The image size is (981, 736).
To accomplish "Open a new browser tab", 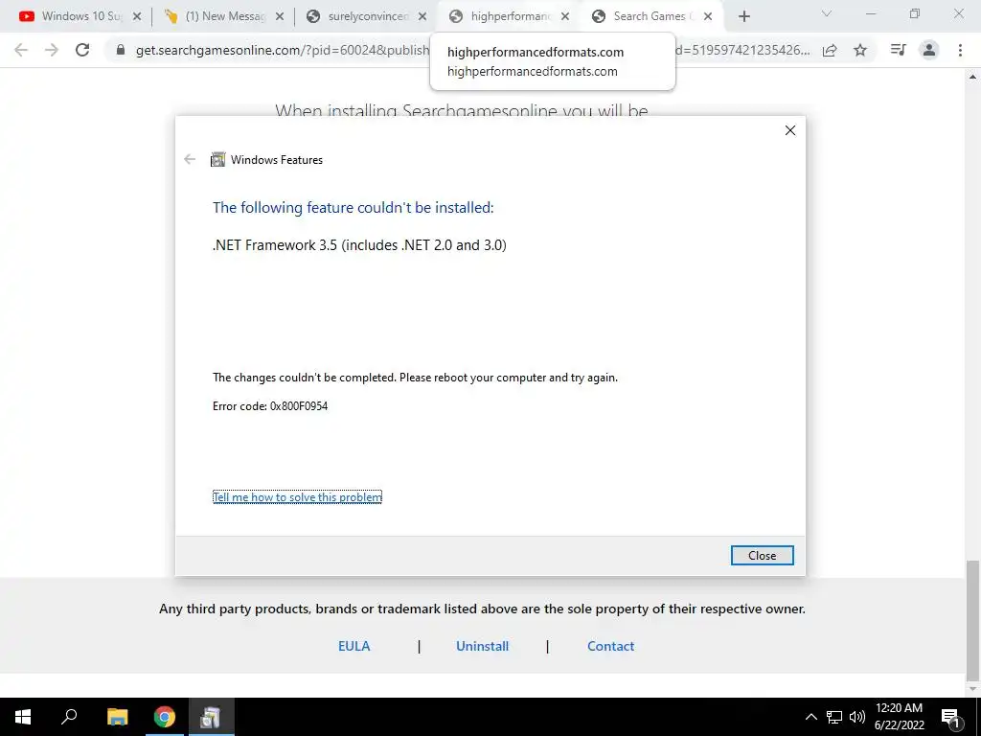I will [x=743, y=16].
